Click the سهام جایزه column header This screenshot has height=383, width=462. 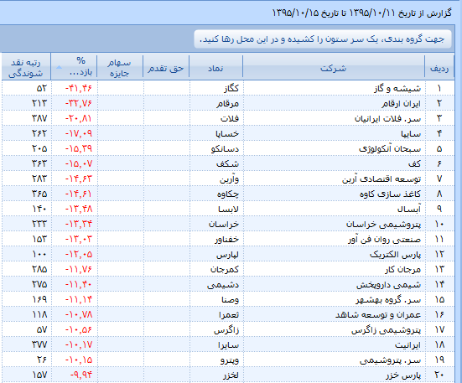[120, 68]
